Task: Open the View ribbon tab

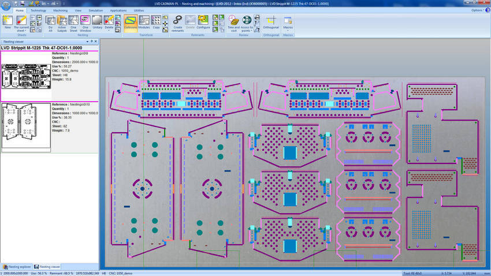Action: 78,10
